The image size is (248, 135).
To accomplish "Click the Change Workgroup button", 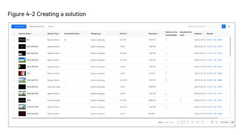I will (37, 27).
